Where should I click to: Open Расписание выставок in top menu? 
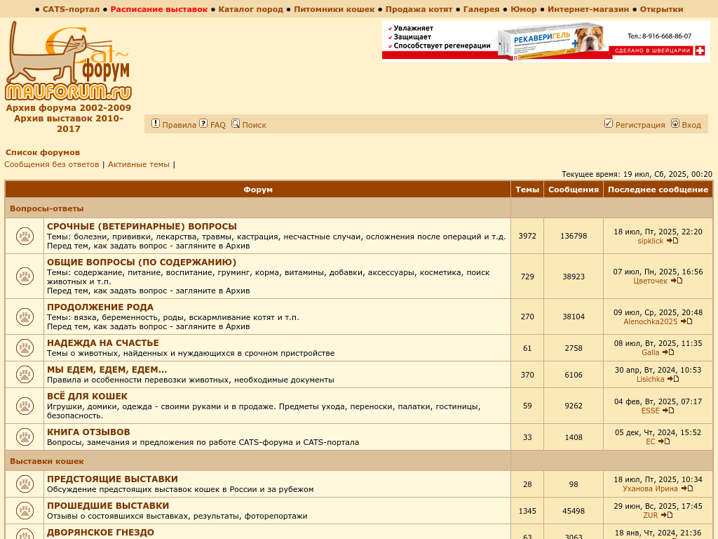click(x=159, y=9)
